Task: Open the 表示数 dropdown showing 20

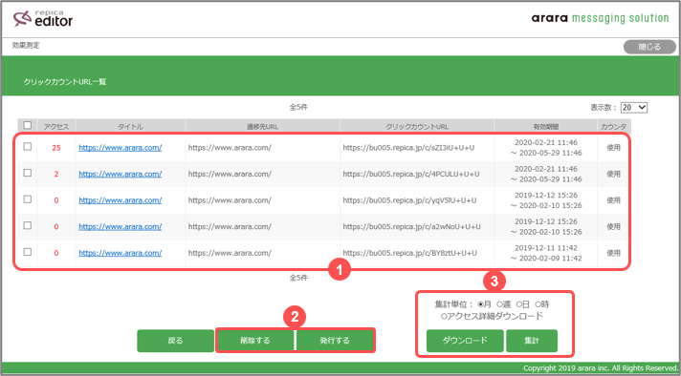Action: pos(634,108)
